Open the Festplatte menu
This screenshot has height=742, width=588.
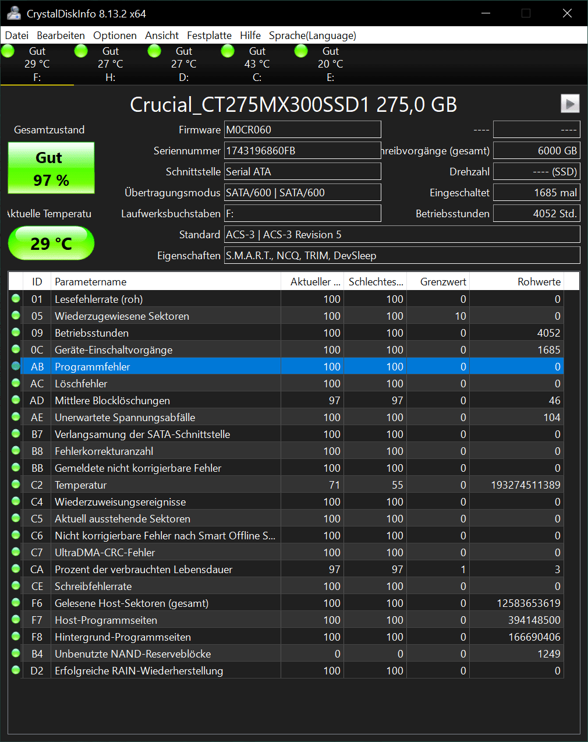tap(209, 36)
